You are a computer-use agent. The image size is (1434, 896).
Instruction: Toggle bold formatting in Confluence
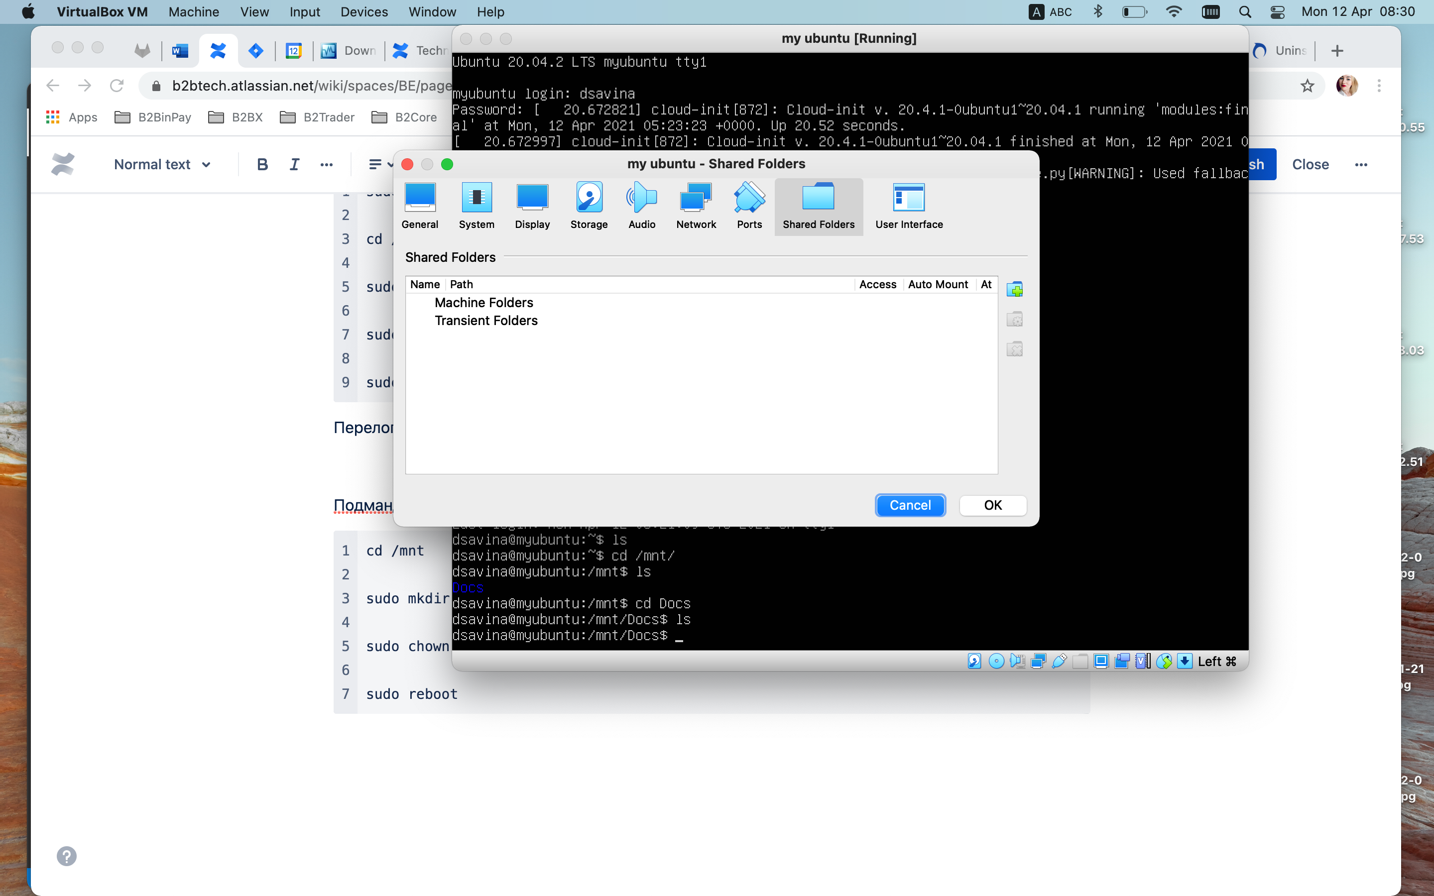coord(262,164)
